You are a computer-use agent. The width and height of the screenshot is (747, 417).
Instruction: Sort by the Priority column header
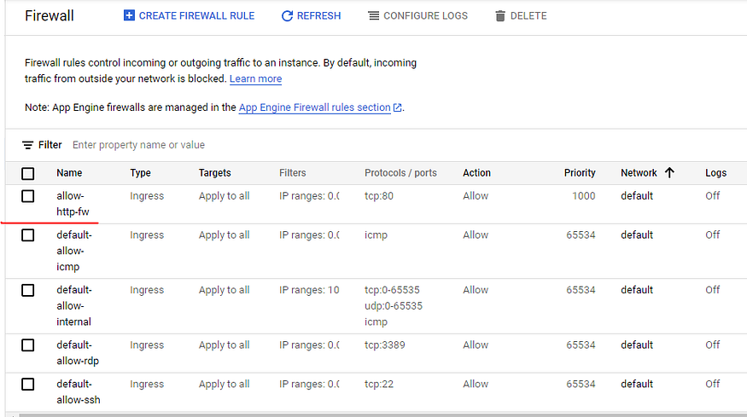click(580, 173)
